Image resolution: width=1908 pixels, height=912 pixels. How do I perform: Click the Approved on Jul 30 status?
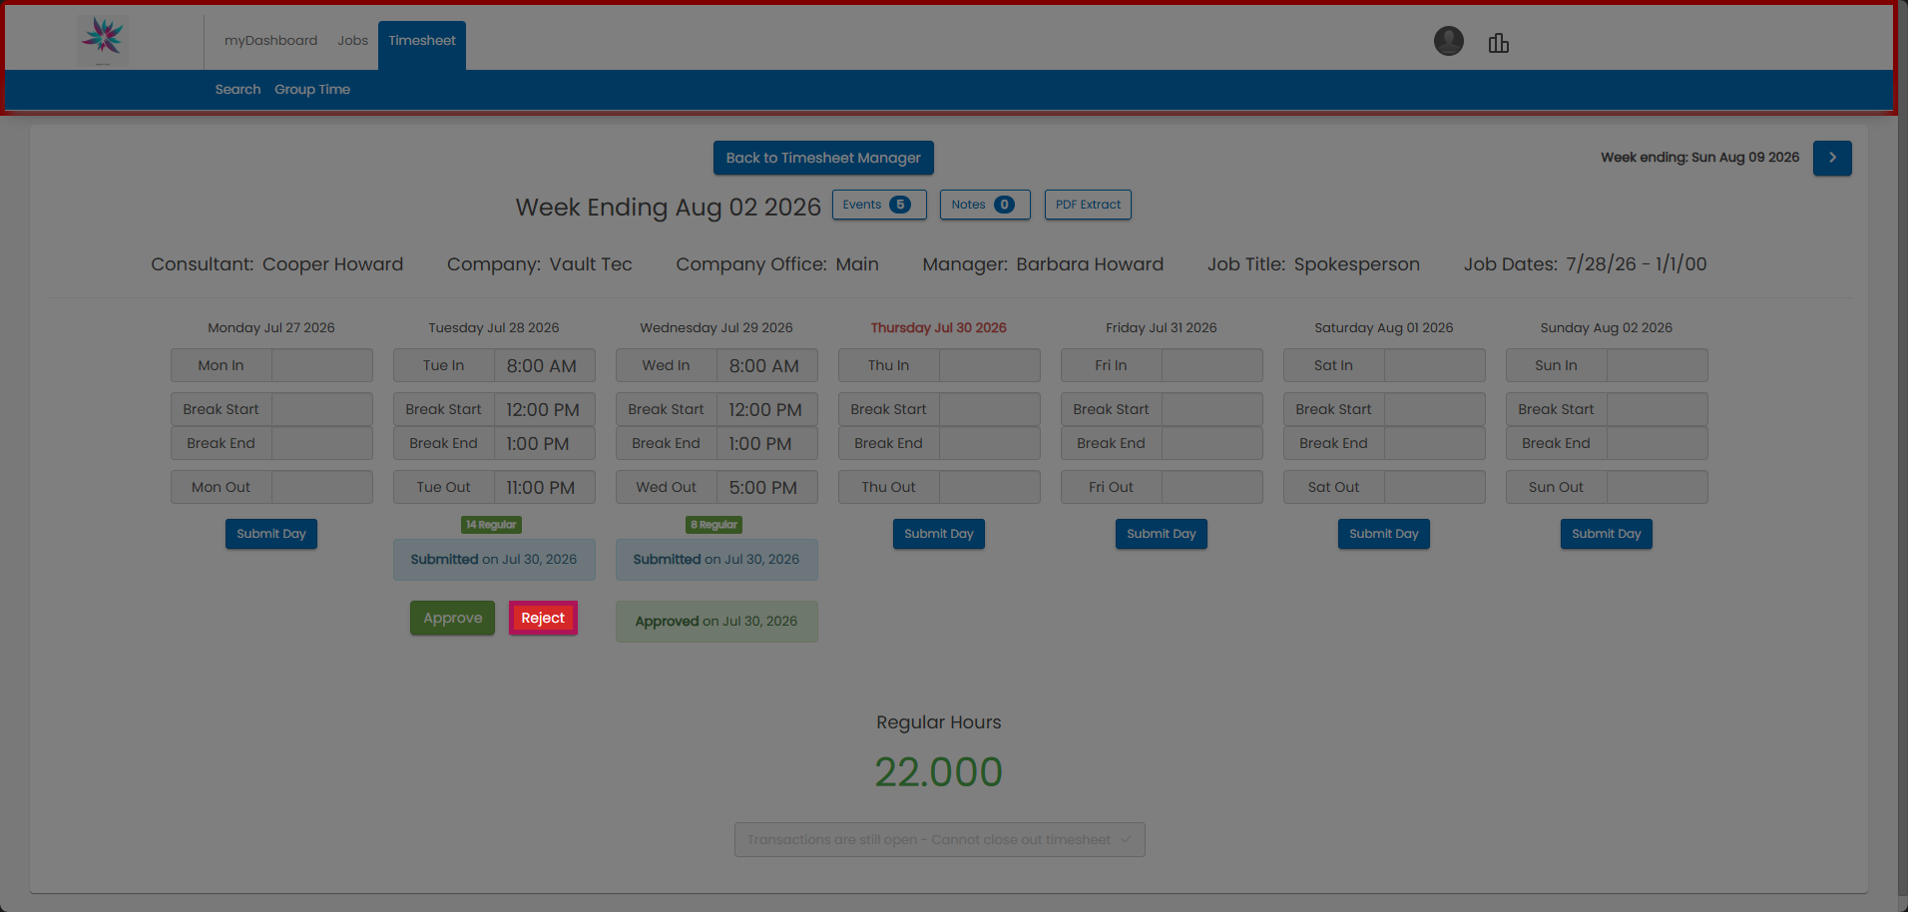click(716, 621)
